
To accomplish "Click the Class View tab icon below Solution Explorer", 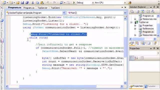I will [137, 43].
